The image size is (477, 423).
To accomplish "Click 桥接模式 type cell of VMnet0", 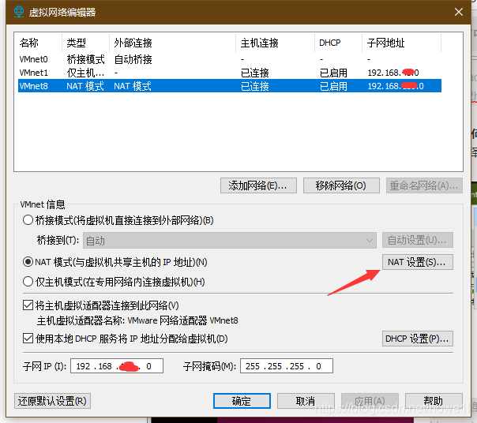I will tap(85, 59).
